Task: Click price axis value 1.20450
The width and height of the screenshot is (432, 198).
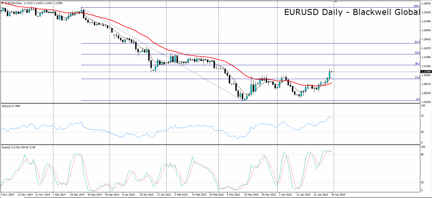Action: click(426, 30)
